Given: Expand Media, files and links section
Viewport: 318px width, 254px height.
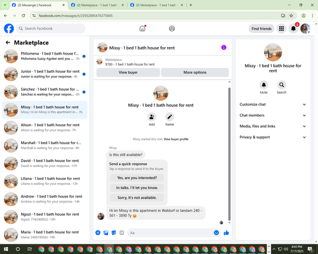Looking at the screenshot, I should point(273,126).
